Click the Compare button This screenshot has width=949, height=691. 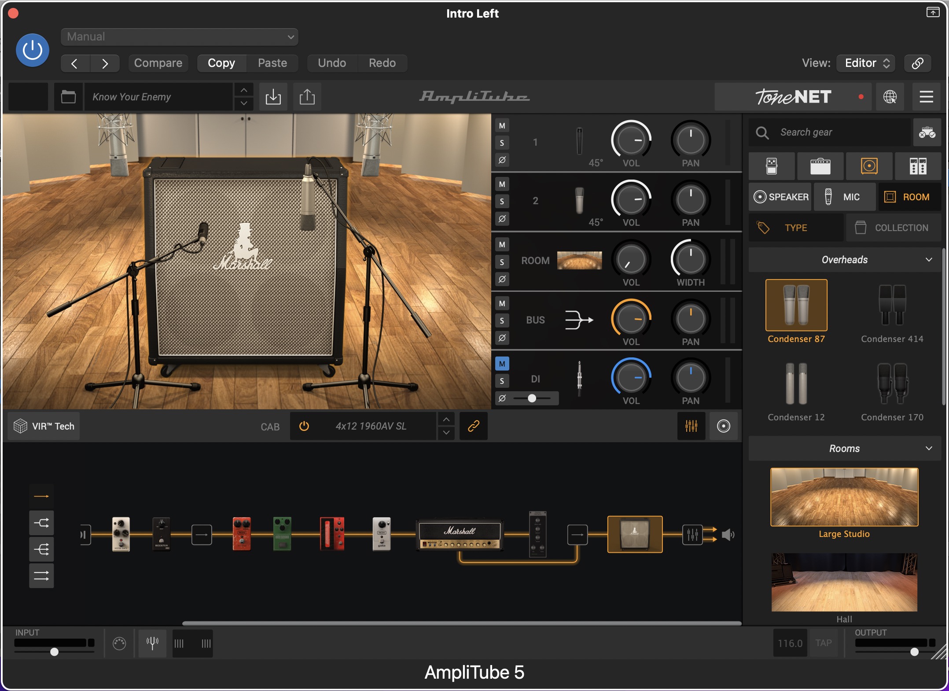pos(158,63)
